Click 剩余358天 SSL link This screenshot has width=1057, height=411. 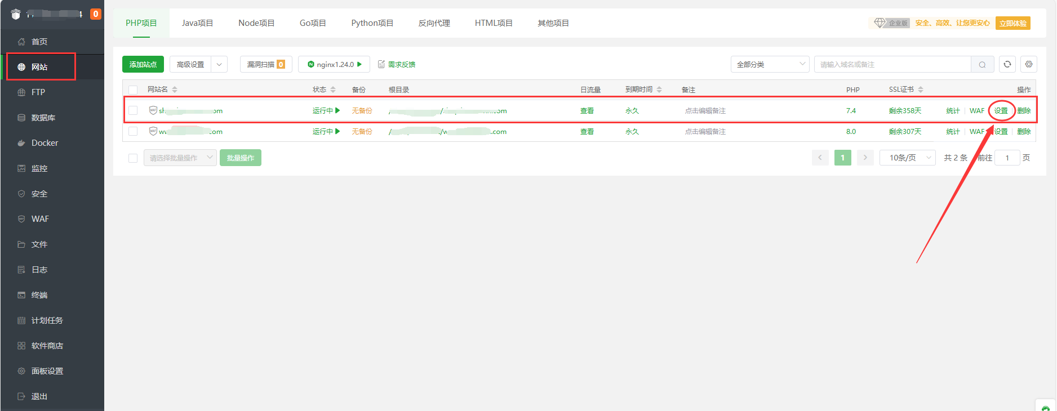pyautogui.click(x=905, y=110)
